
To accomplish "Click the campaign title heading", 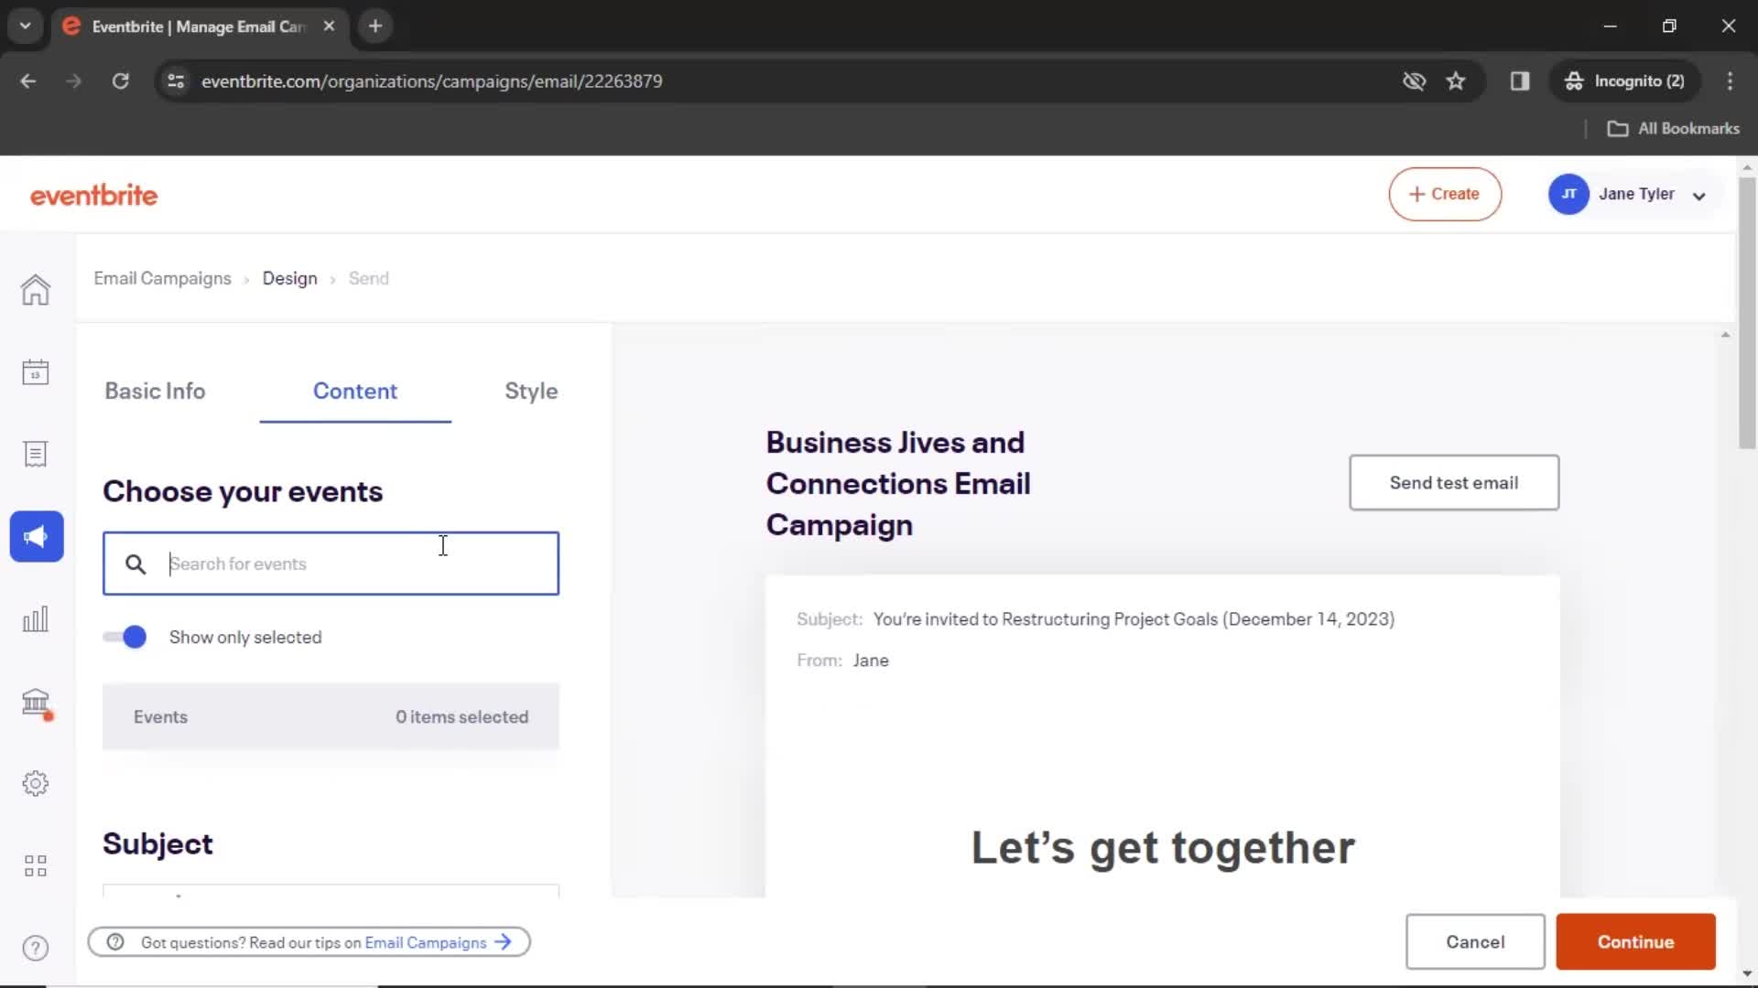I will coord(898,484).
